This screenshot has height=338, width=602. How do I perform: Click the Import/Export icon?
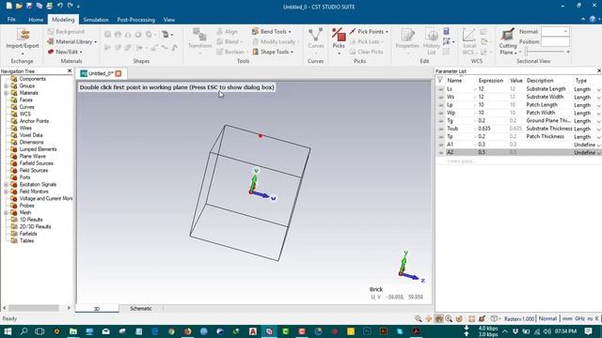coord(23,35)
